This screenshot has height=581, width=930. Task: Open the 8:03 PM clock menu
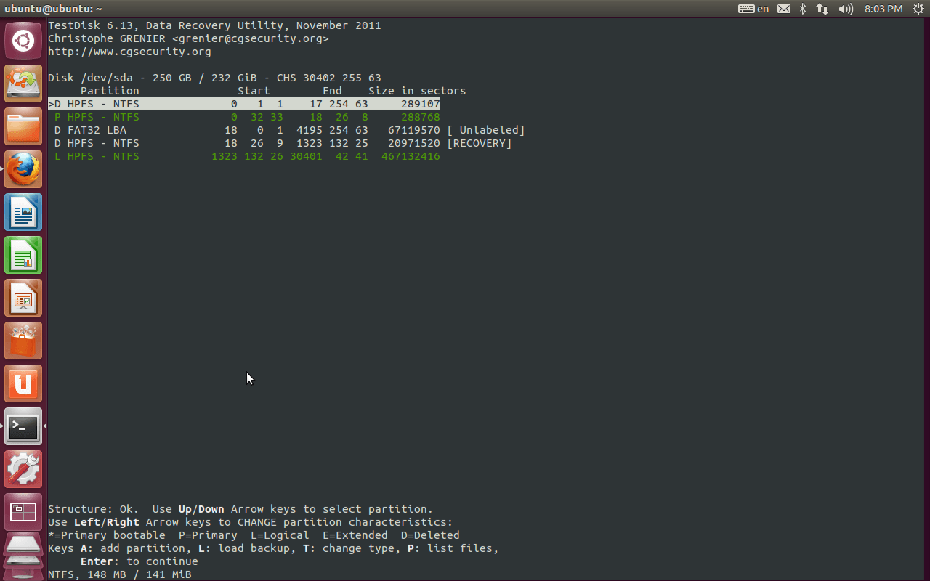tap(883, 9)
